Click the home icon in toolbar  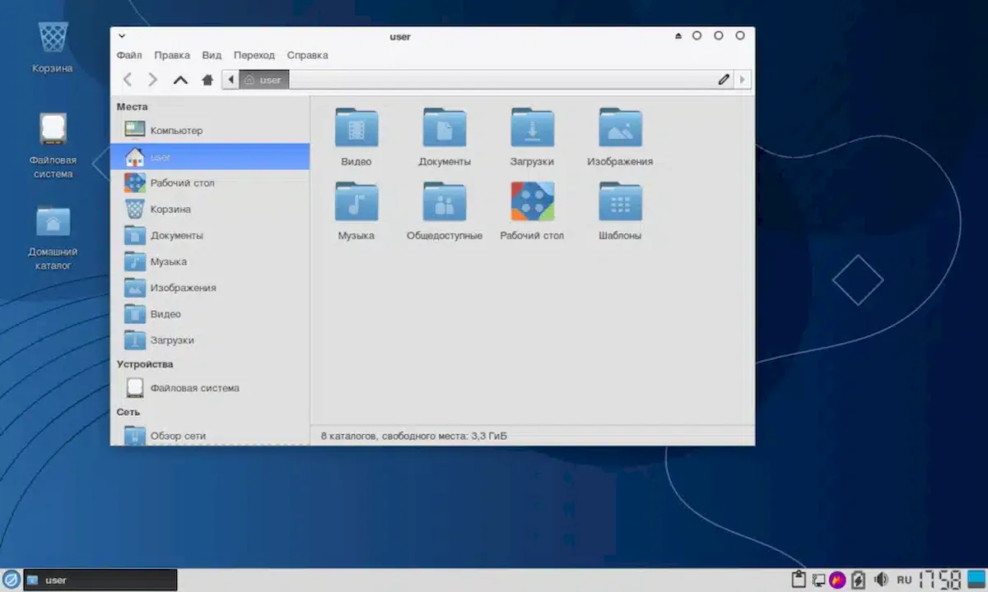207,80
